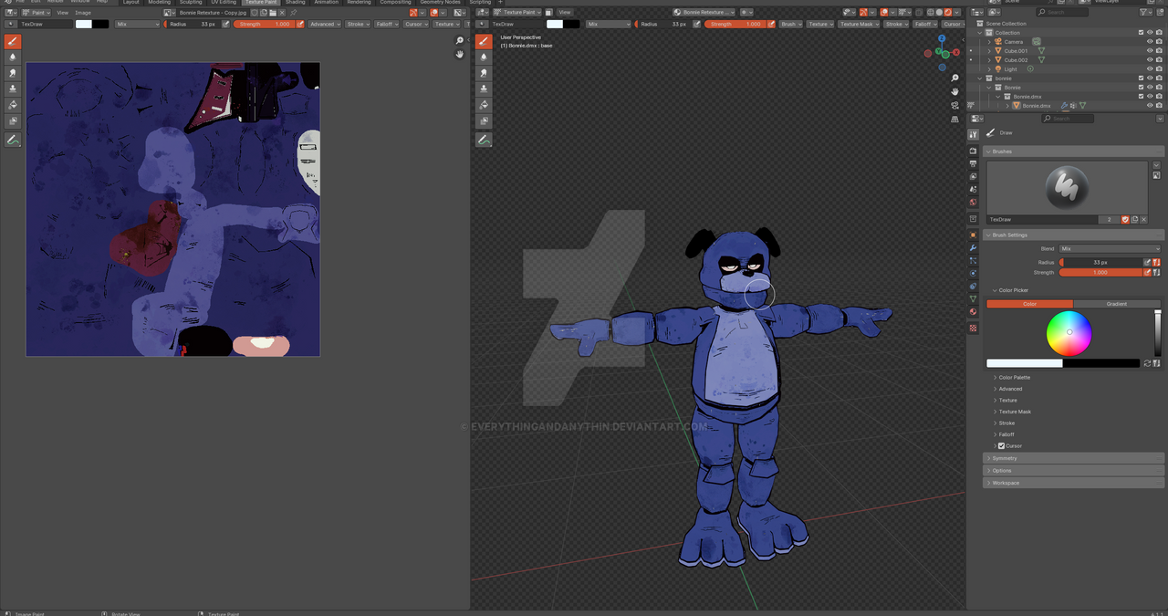Adjust the Strength slider in Brush Settings
The height and width of the screenshot is (616, 1168).
[x=1100, y=273]
